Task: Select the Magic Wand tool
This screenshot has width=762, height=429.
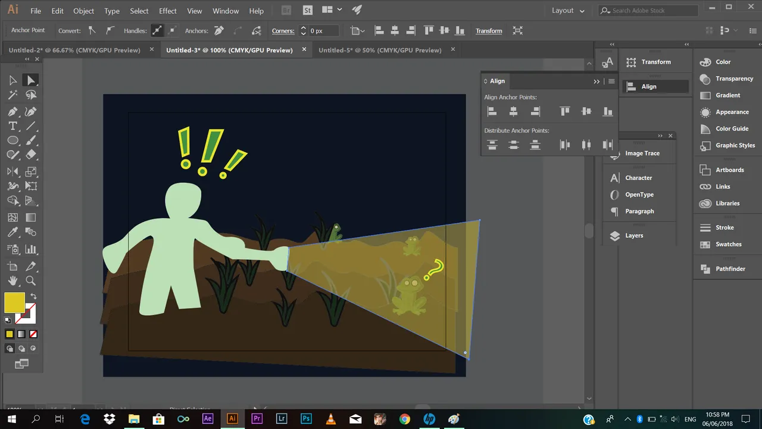Action: point(13,95)
